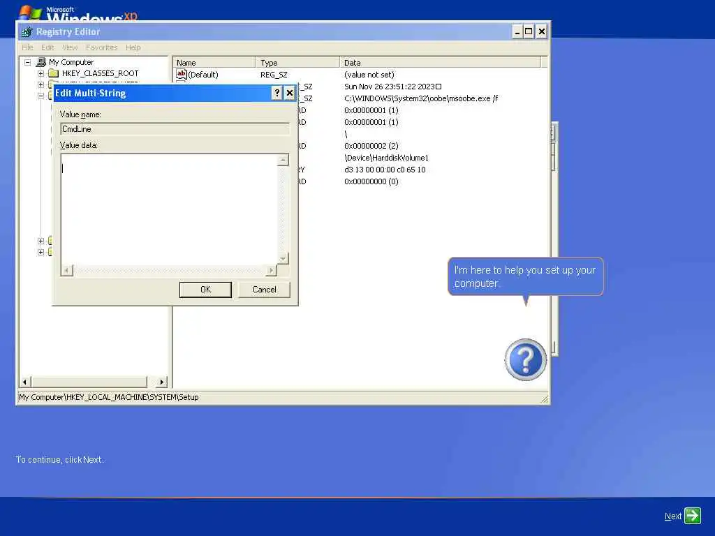Select the (Default) value name
Image resolution: width=715 pixels, height=536 pixels.
point(203,74)
